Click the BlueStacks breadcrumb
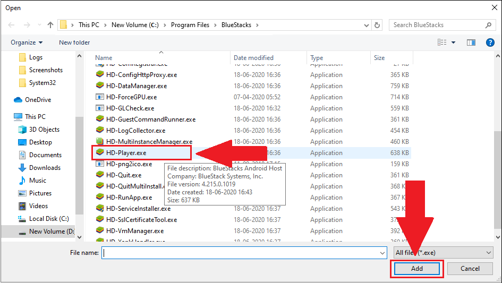 236,25
